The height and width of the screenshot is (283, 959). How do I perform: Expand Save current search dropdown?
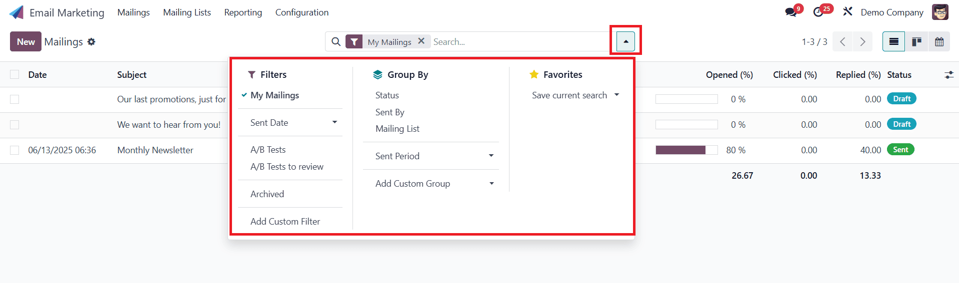tap(575, 95)
